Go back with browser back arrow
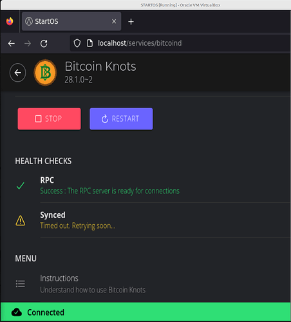The image size is (291, 322). click(x=12, y=44)
